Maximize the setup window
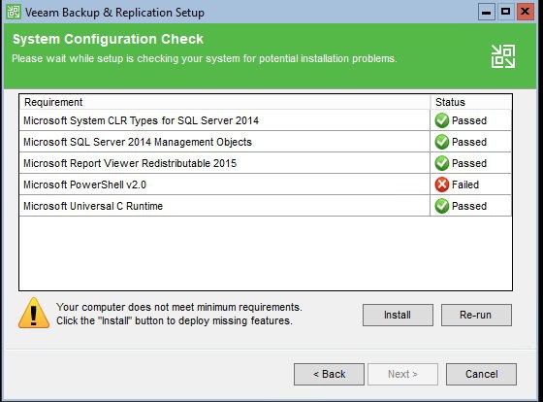 [505, 13]
